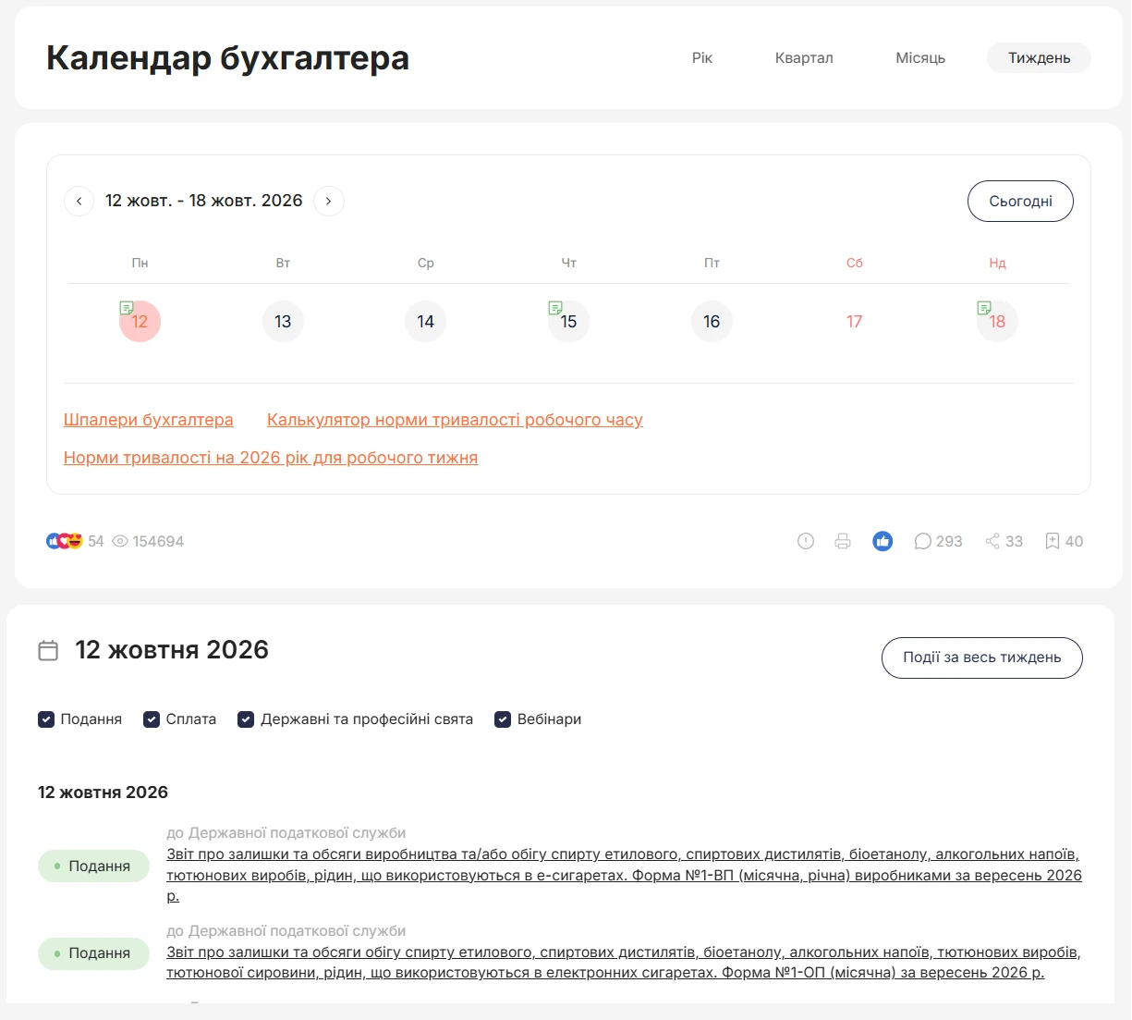Select Tuesday 13 in week calendar
The height and width of the screenshot is (1020, 1132).
[x=283, y=321]
